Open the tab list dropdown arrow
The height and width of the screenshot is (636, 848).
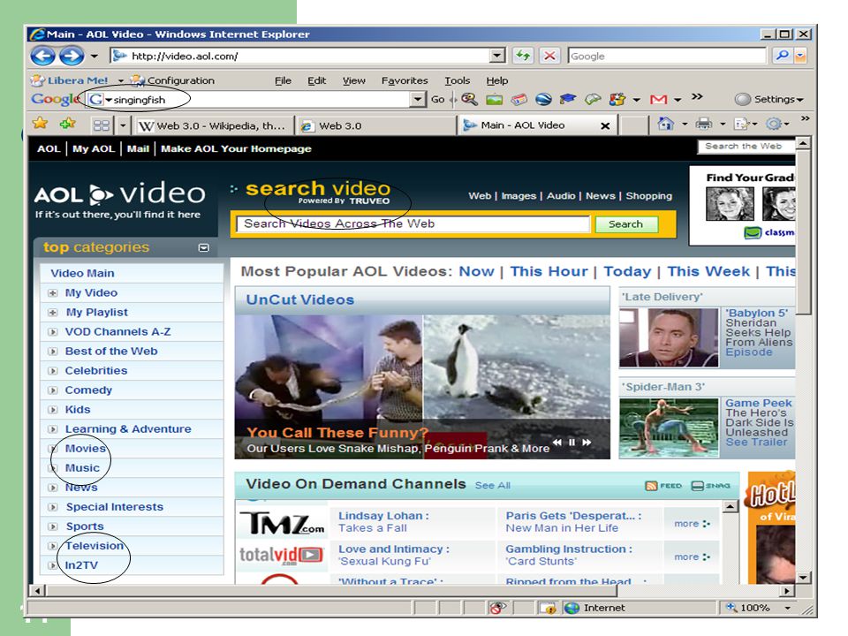tap(124, 125)
